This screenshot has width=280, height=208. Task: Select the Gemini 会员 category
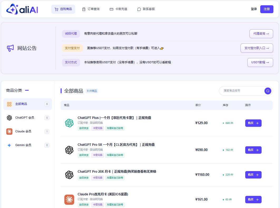point(28,145)
